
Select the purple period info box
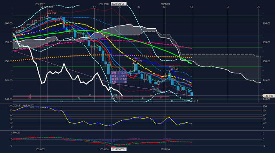pyautogui.click(x=119, y=77)
